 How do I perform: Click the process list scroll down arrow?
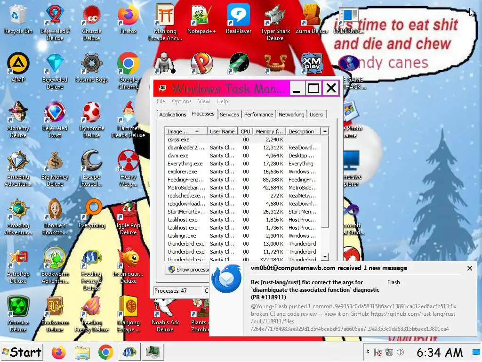(x=325, y=256)
